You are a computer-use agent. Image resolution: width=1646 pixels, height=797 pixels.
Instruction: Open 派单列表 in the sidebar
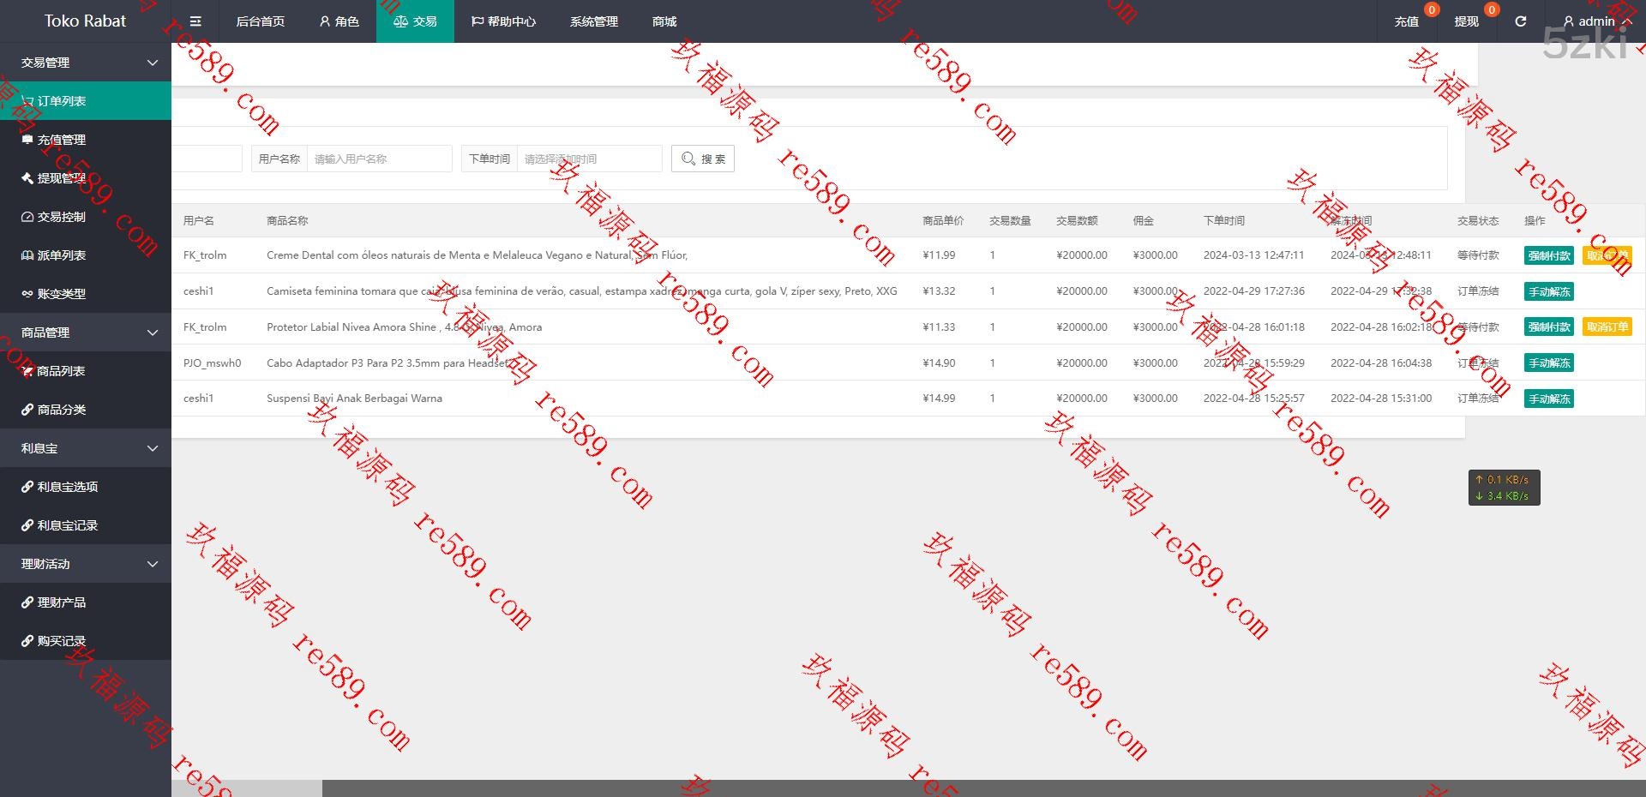(61, 255)
